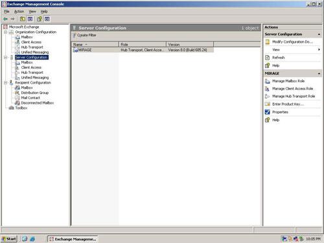This screenshot has height=243, width=324.
Task: Click the Exchange Management taskbar button
Action: click(73, 239)
